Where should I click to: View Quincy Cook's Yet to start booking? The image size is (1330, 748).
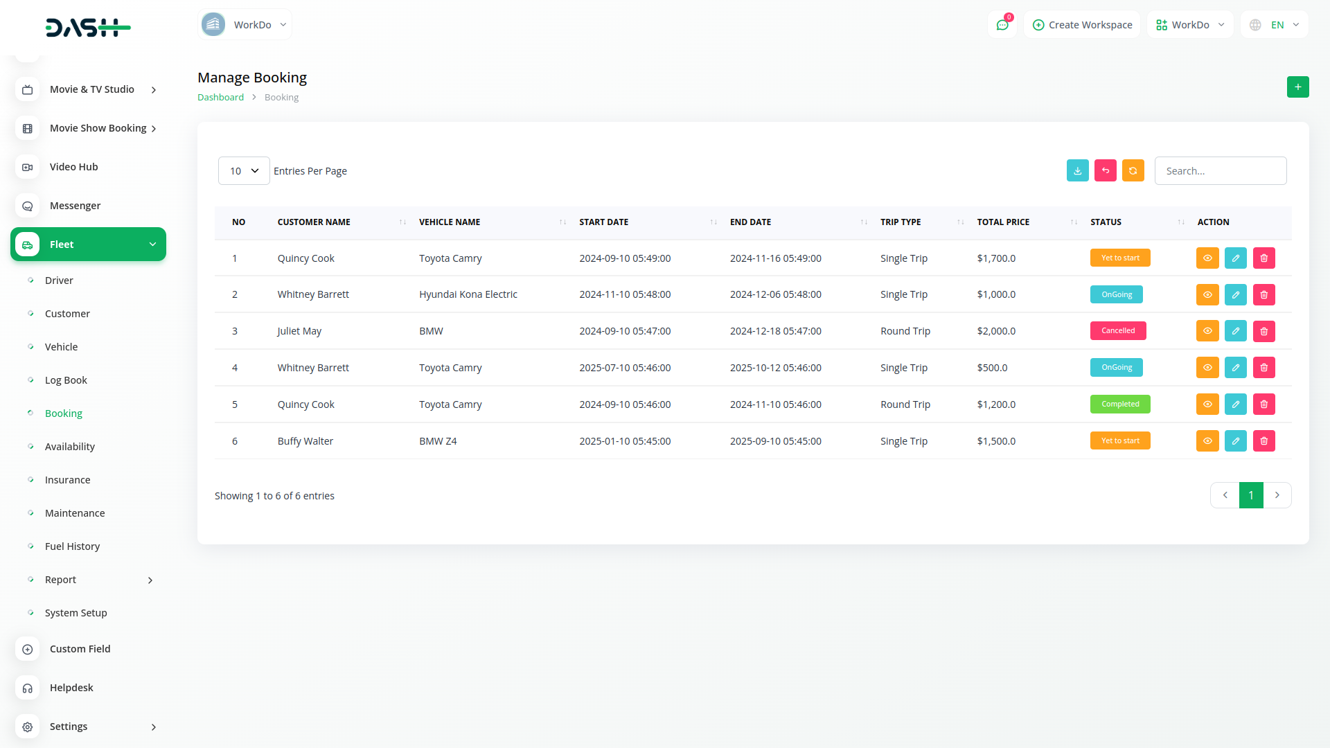click(1207, 258)
